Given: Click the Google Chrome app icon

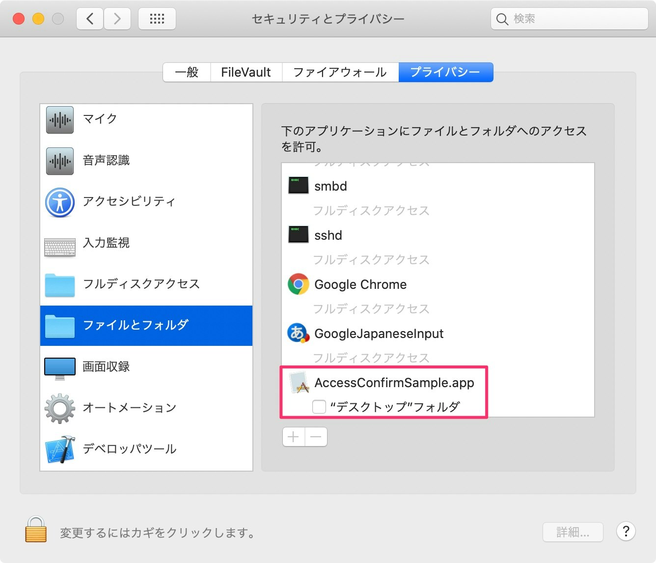Looking at the screenshot, I should coord(299,284).
